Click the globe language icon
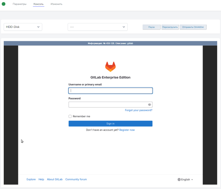The height and width of the screenshot is (189, 221). (x=179, y=179)
